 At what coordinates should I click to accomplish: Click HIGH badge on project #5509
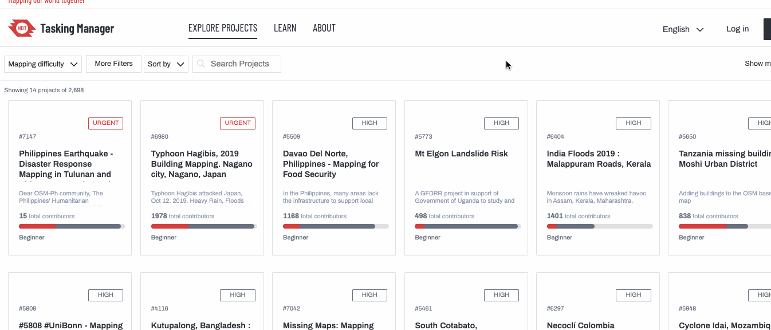369,123
